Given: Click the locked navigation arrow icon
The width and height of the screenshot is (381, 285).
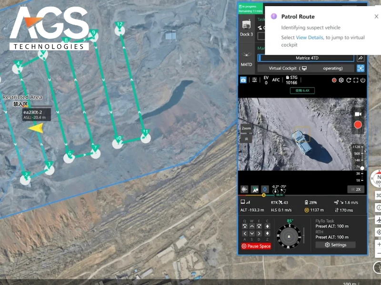Looking at the screenshot, I should [x=255, y=189].
